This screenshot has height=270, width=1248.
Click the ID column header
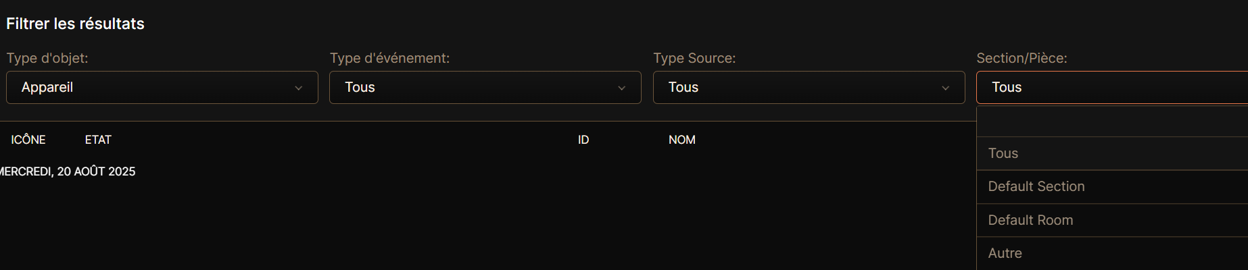(x=583, y=140)
